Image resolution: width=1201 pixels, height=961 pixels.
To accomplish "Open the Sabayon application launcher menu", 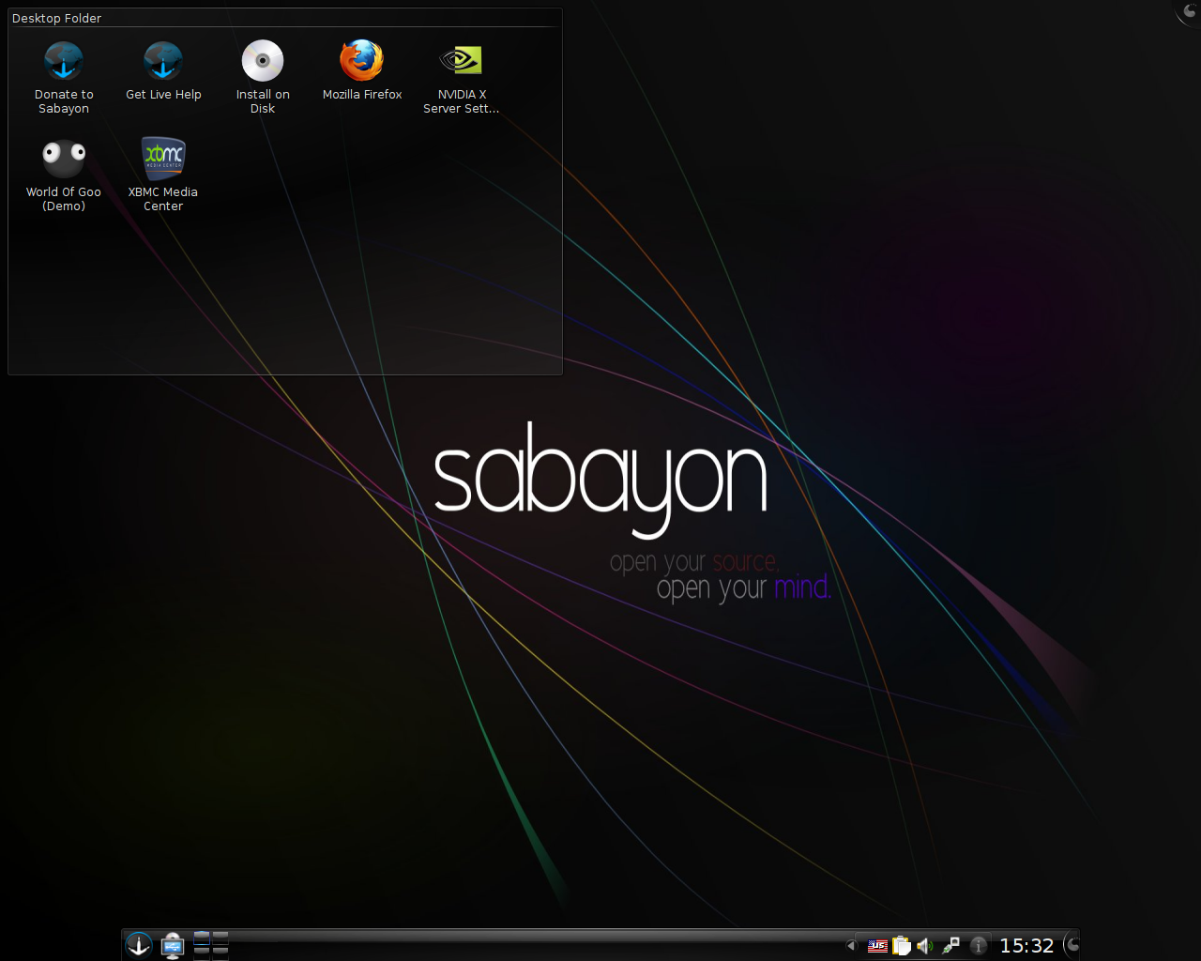I will click(x=139, y=945).
